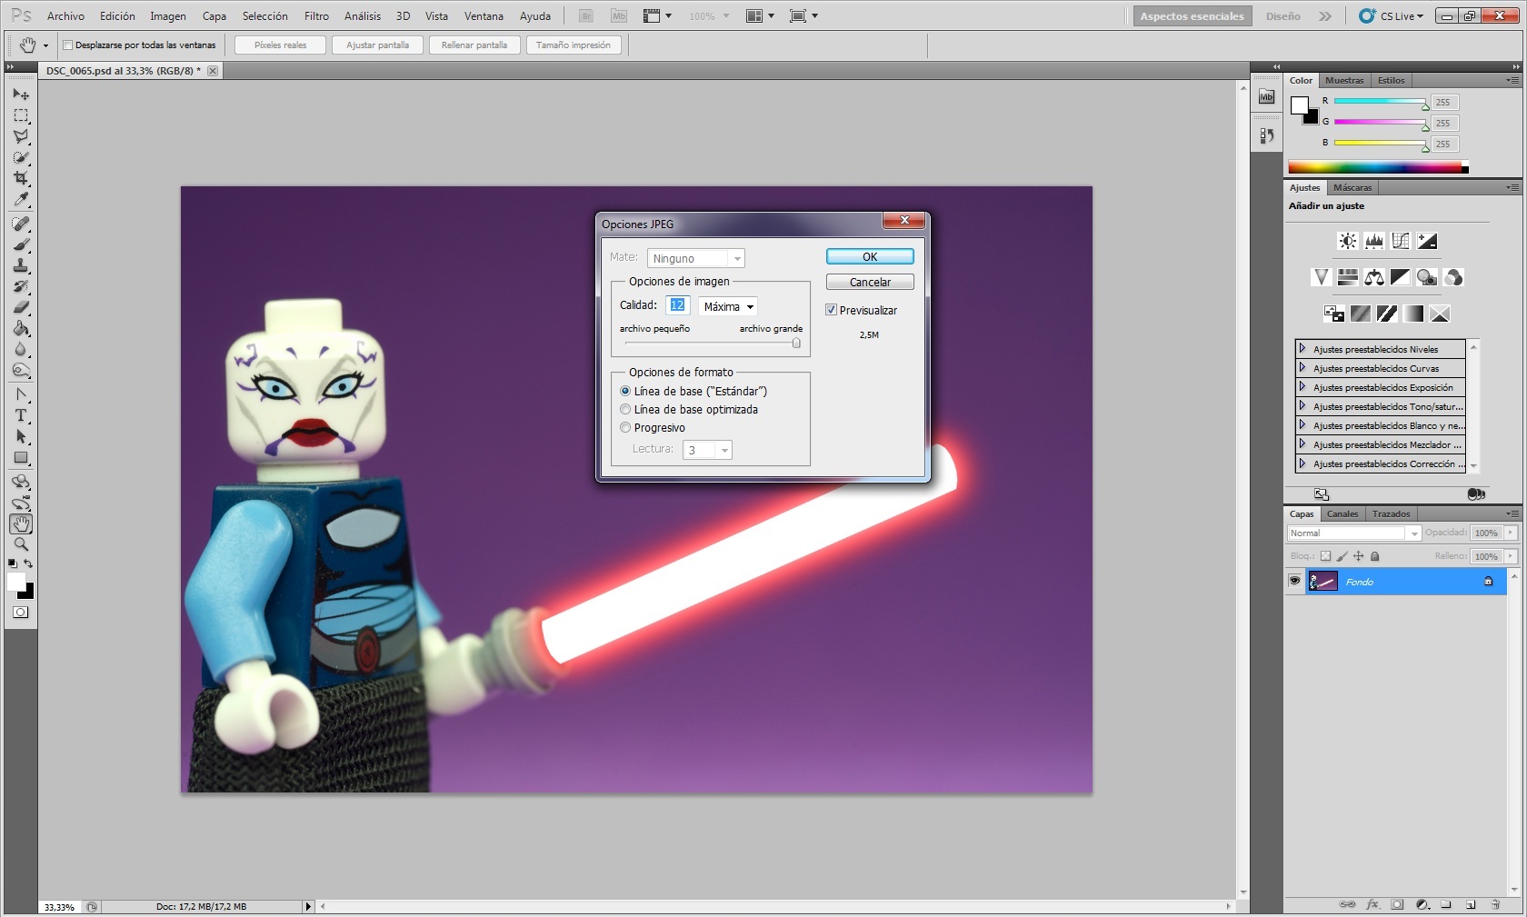Uncheck the Previsualizar checkbox

tap(831, 310)
